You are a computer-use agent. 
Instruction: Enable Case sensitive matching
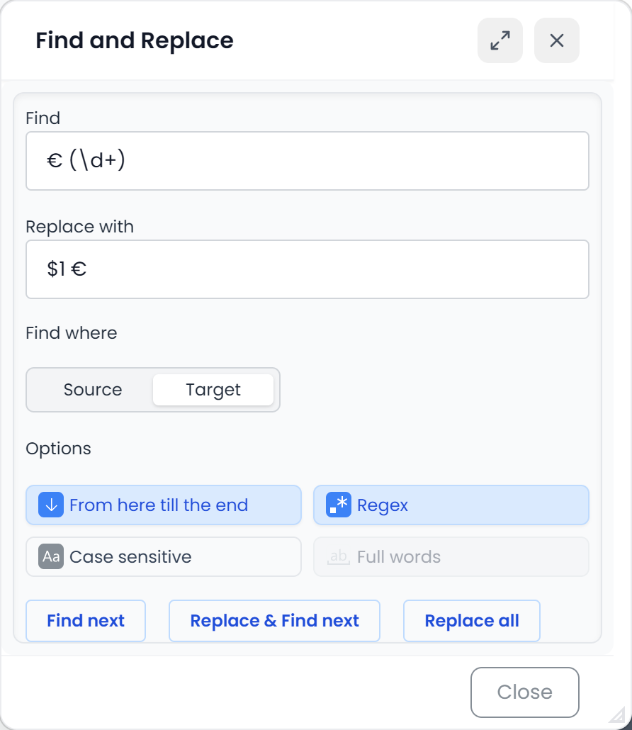coord(163,557)
